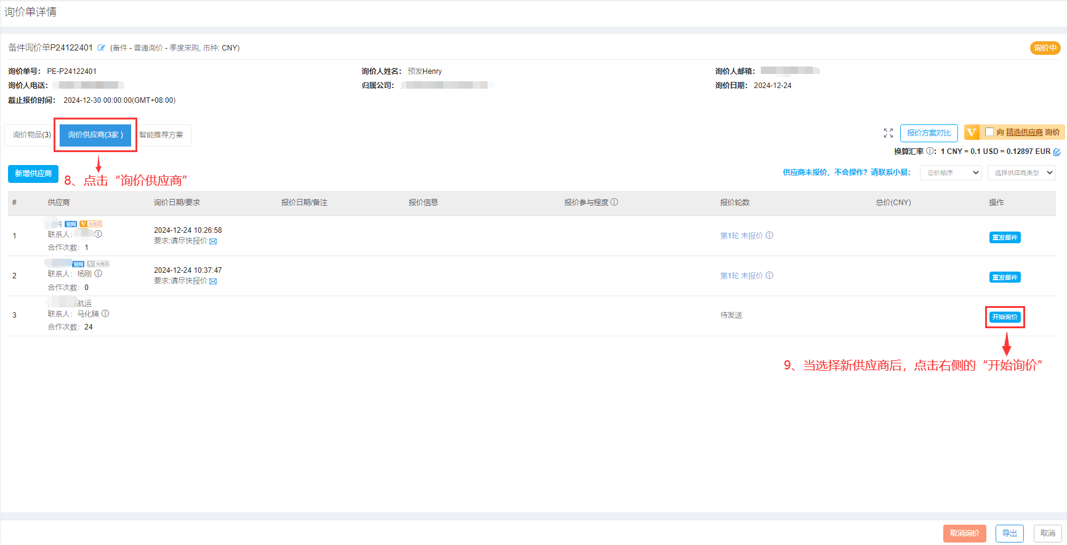Open mail icon beside row 1 request
1067x545 pixels.
click(213, 241)
